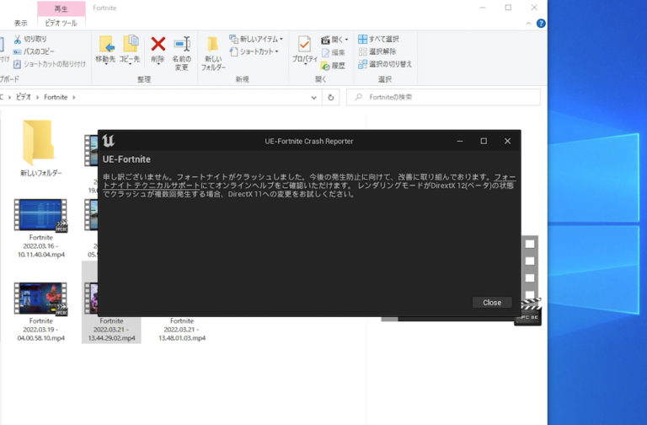Select the Fortnite 2022.03.16 - 10.11.40.04.mp4 thumbnail
This screenshot has height=425, width=647.
[x=40, y=216]
